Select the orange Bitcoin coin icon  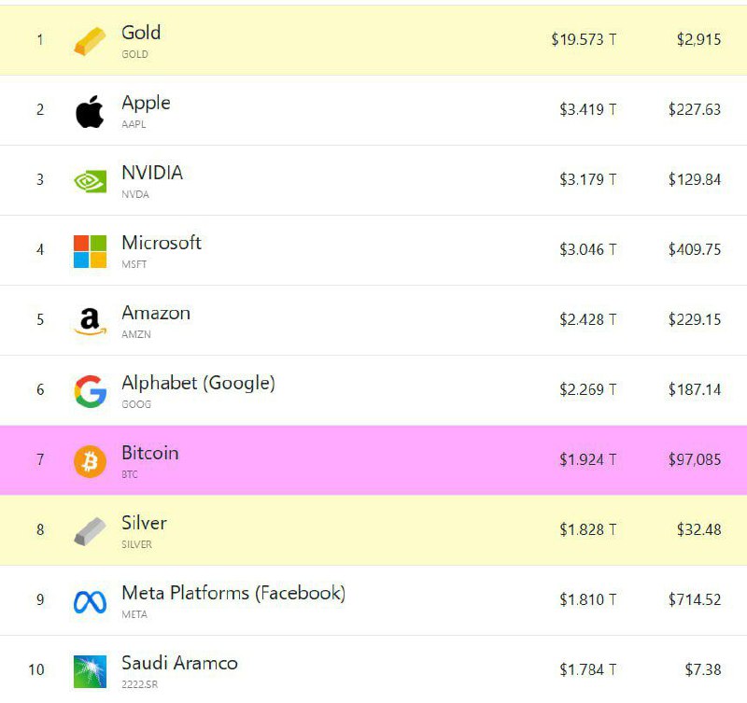[90, 461]
